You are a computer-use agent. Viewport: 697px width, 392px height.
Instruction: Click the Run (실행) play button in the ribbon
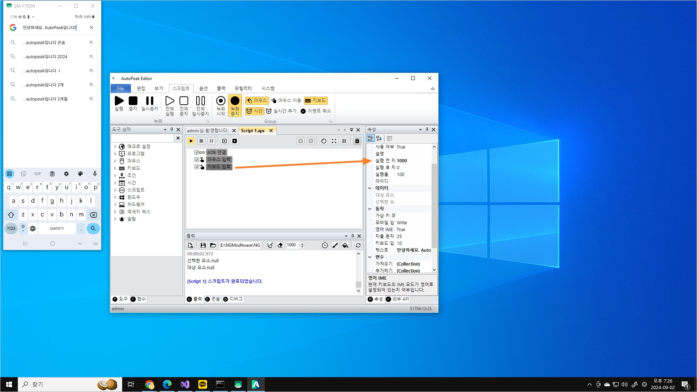[119, 101]
